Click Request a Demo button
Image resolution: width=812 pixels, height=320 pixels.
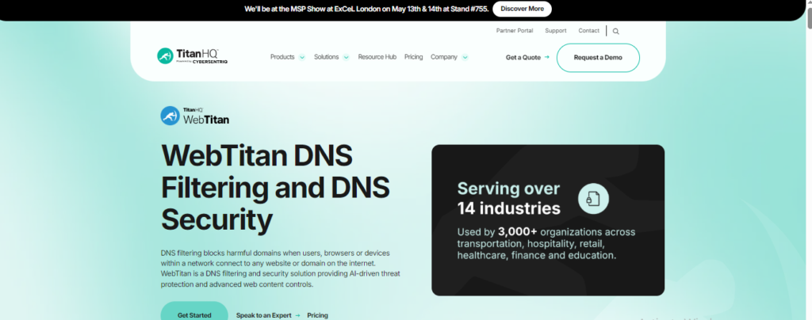598,57
